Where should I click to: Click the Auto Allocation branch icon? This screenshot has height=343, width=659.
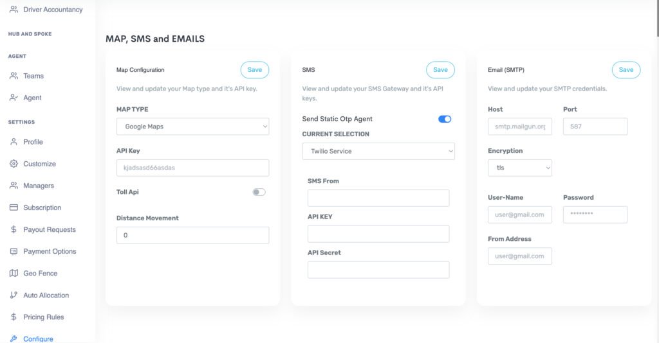pyautogui.click(x=14, y=295)
